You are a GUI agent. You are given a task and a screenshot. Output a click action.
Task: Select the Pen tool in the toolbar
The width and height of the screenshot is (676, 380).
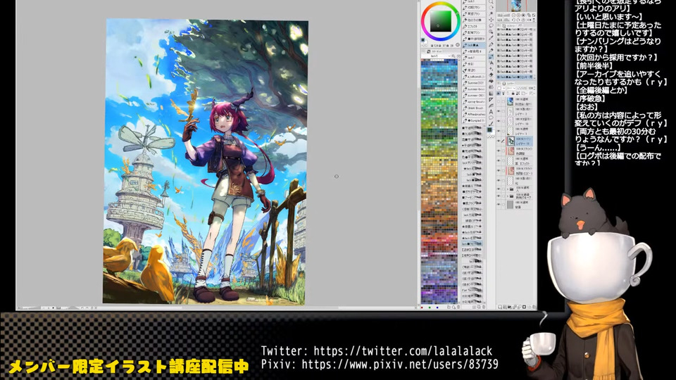coord(491,44)
